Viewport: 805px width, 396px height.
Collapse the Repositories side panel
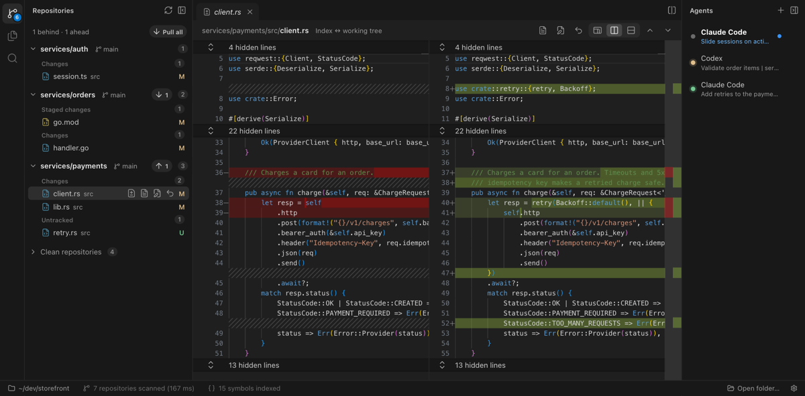[182, 11]
